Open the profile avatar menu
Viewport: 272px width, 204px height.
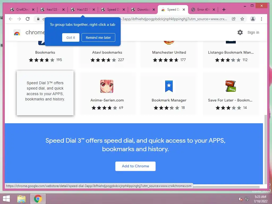click(253, 19)
